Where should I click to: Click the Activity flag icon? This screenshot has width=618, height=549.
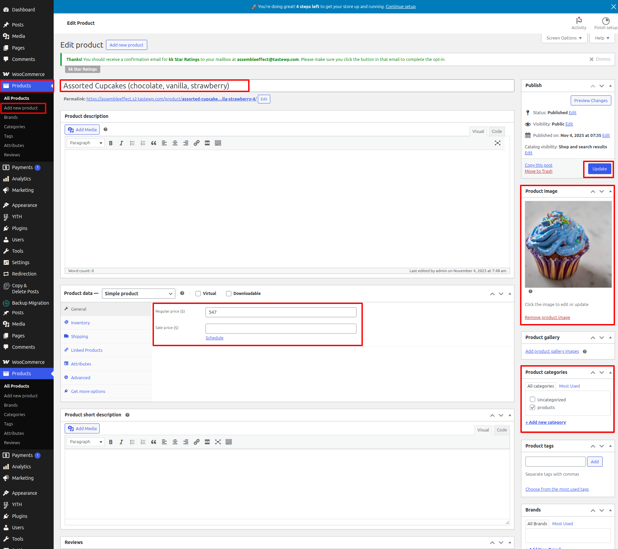point(579,21)
